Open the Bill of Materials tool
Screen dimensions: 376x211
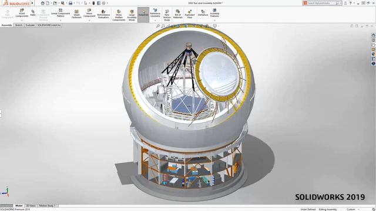click(177, 14)
